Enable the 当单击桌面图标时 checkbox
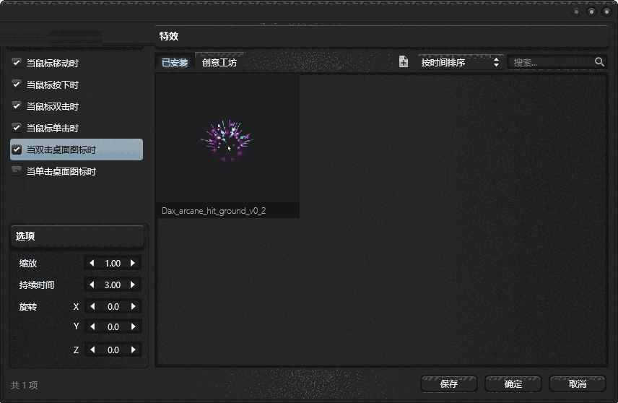Viewport: 618px width, 403px height. pos(17,170)
